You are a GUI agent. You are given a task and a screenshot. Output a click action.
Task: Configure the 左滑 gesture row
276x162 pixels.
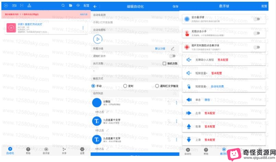tap(224, 113)
